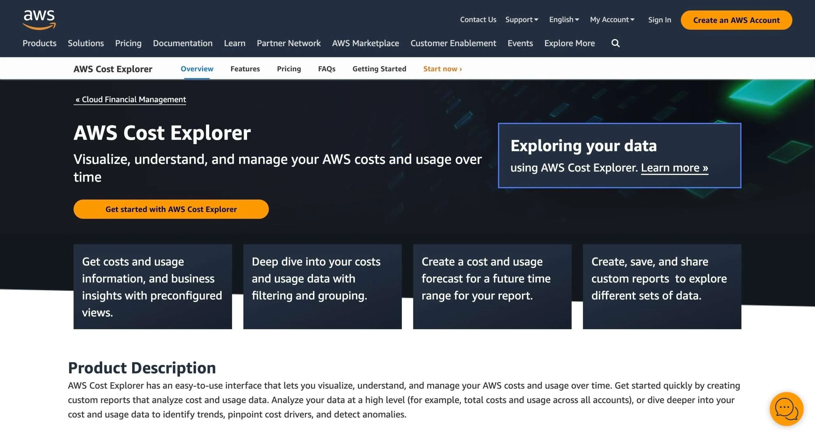Go back to Cloud Financial Management

click(131, 100)
